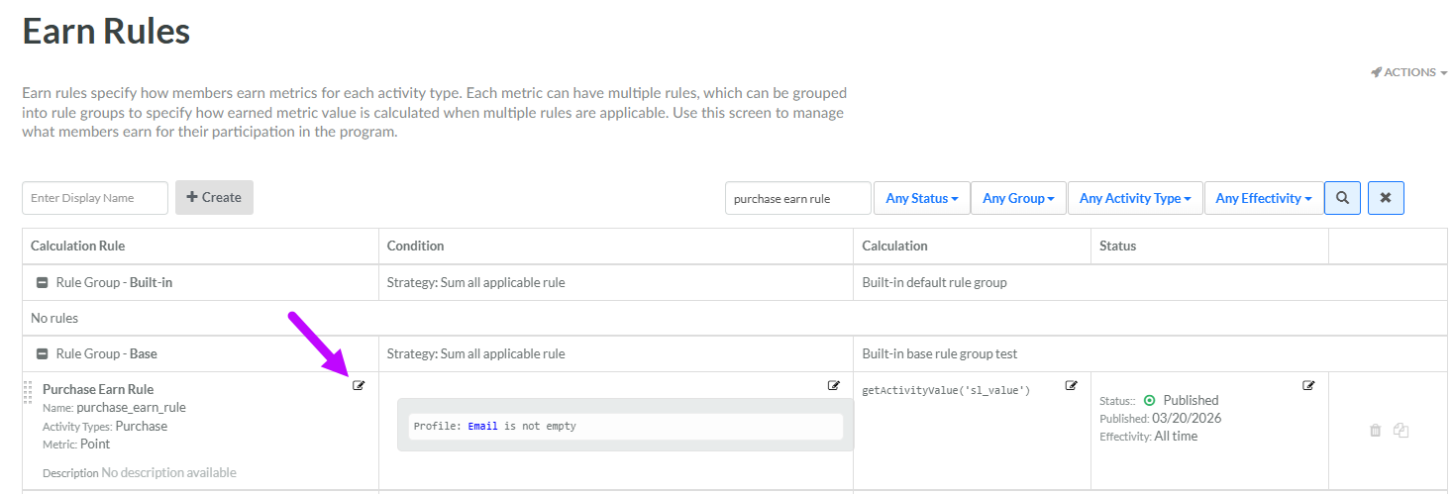Focus the Enter Display Name field
This screenshot has height=494, width=1453.
[x=95, y=198]
